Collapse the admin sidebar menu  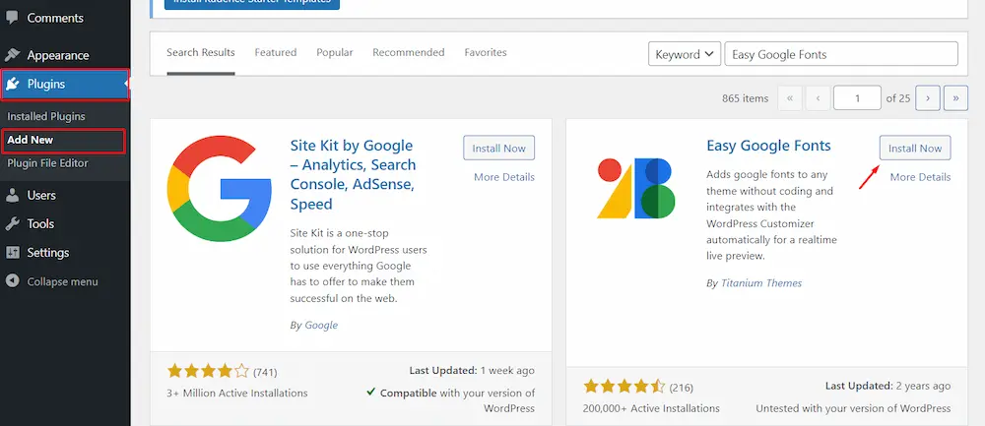pos(62,281)
